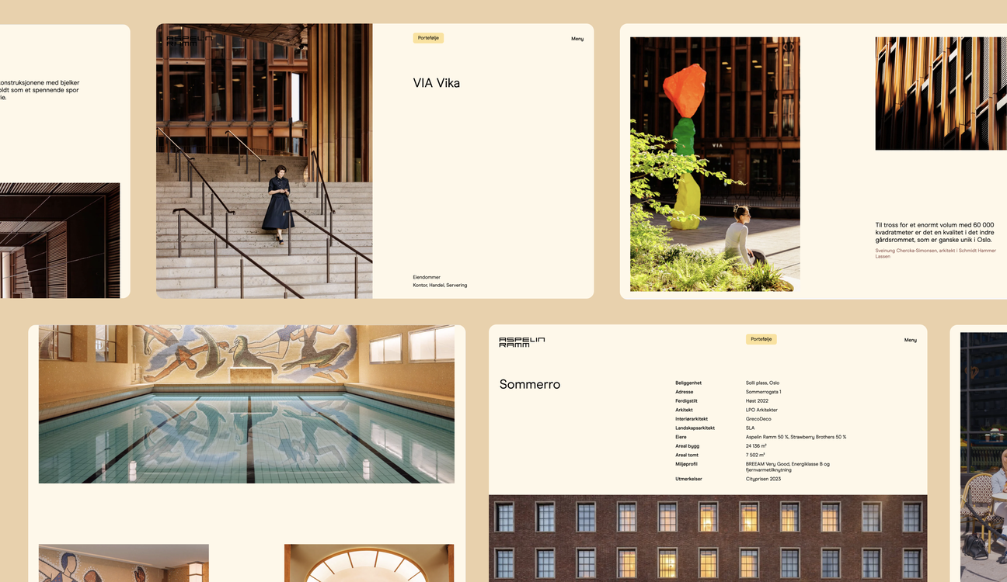Click the Portefølje badge above VIA Vika

(x=428, y=38)
